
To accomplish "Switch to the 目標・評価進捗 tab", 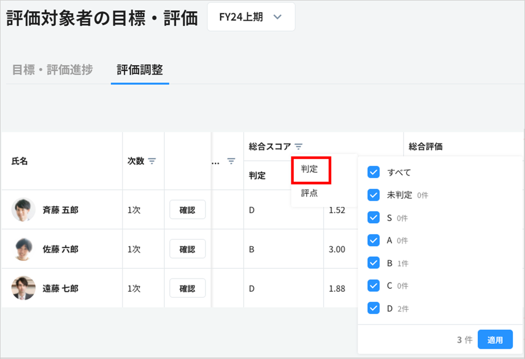I will pyautogui.click(x=52, y=70).
